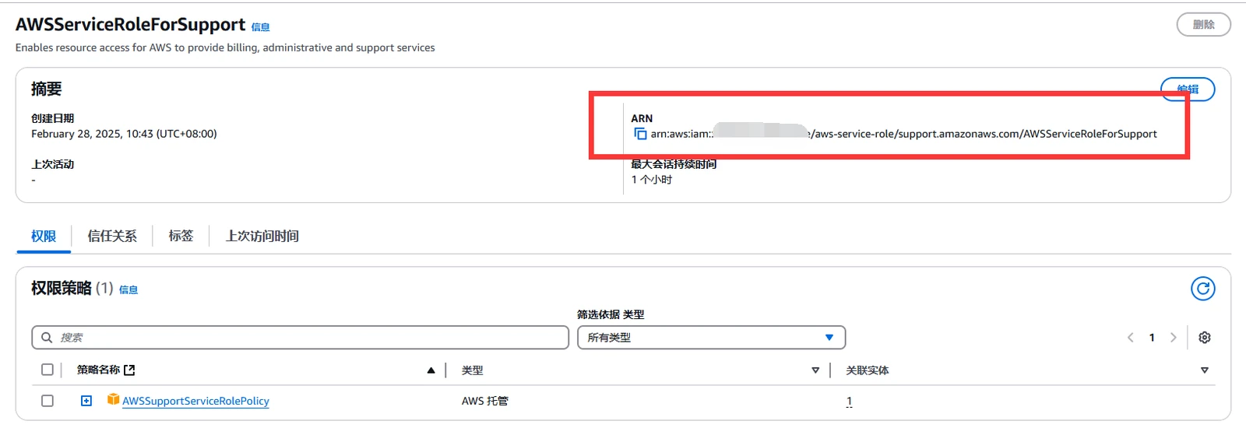Select all policies checkbox in header
Image resolution: width=1246 pixels, height=442 pixels.
tap(48, 370)
